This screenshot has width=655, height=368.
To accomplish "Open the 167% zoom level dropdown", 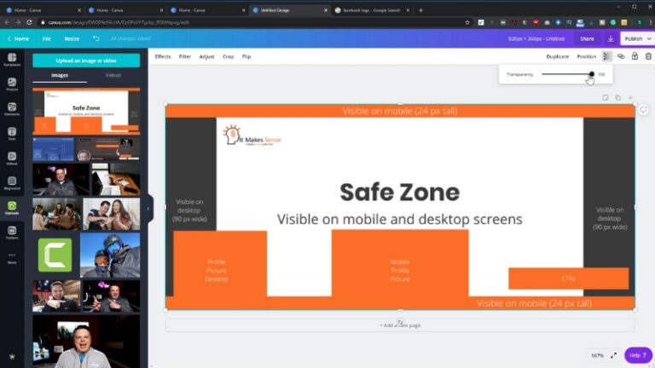I will [x=597, y=354].
